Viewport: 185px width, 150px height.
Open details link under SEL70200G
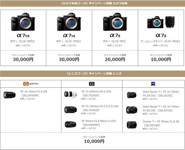pos(89,99)
